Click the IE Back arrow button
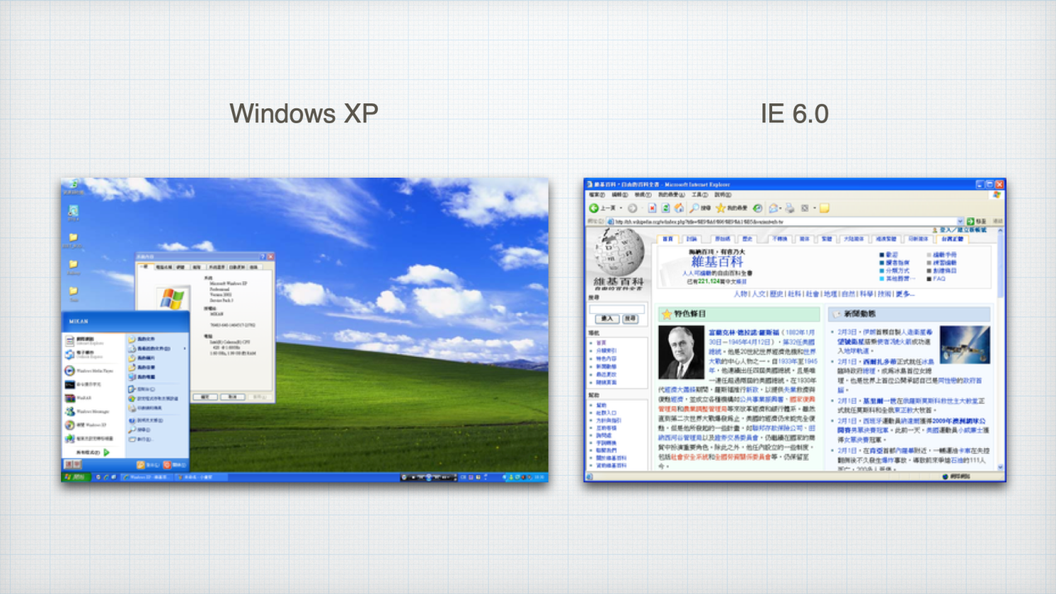 [x=595, y=208]
